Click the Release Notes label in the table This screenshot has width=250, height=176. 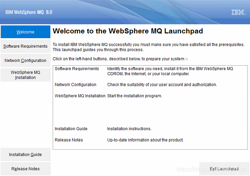69,140
